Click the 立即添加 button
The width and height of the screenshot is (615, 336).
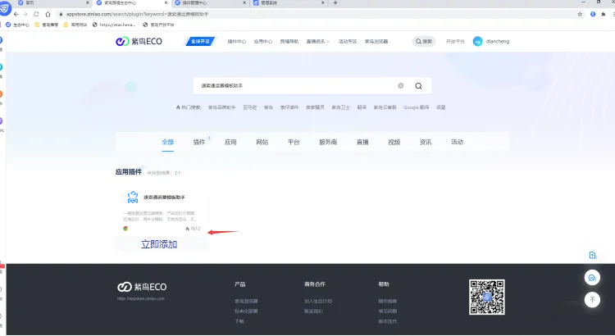point(159,244)
